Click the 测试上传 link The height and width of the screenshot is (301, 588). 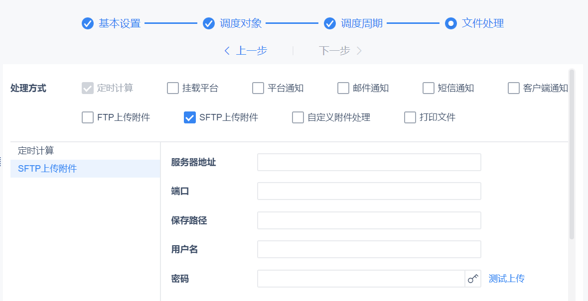[x=506, y=279]
